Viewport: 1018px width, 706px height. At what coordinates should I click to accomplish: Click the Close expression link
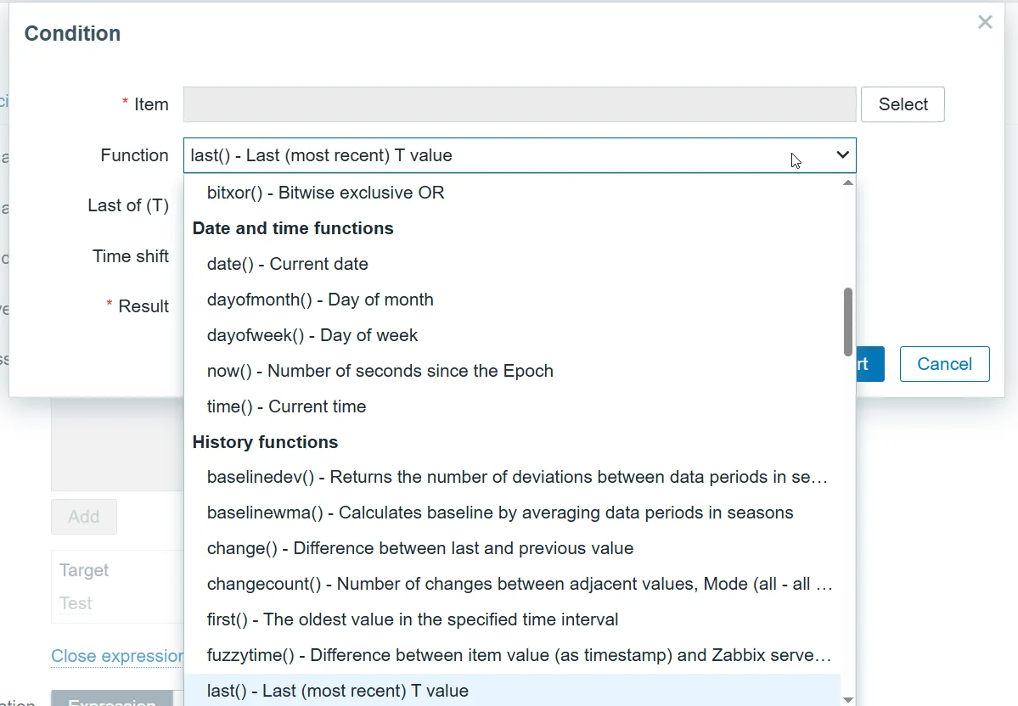(117, 656)
